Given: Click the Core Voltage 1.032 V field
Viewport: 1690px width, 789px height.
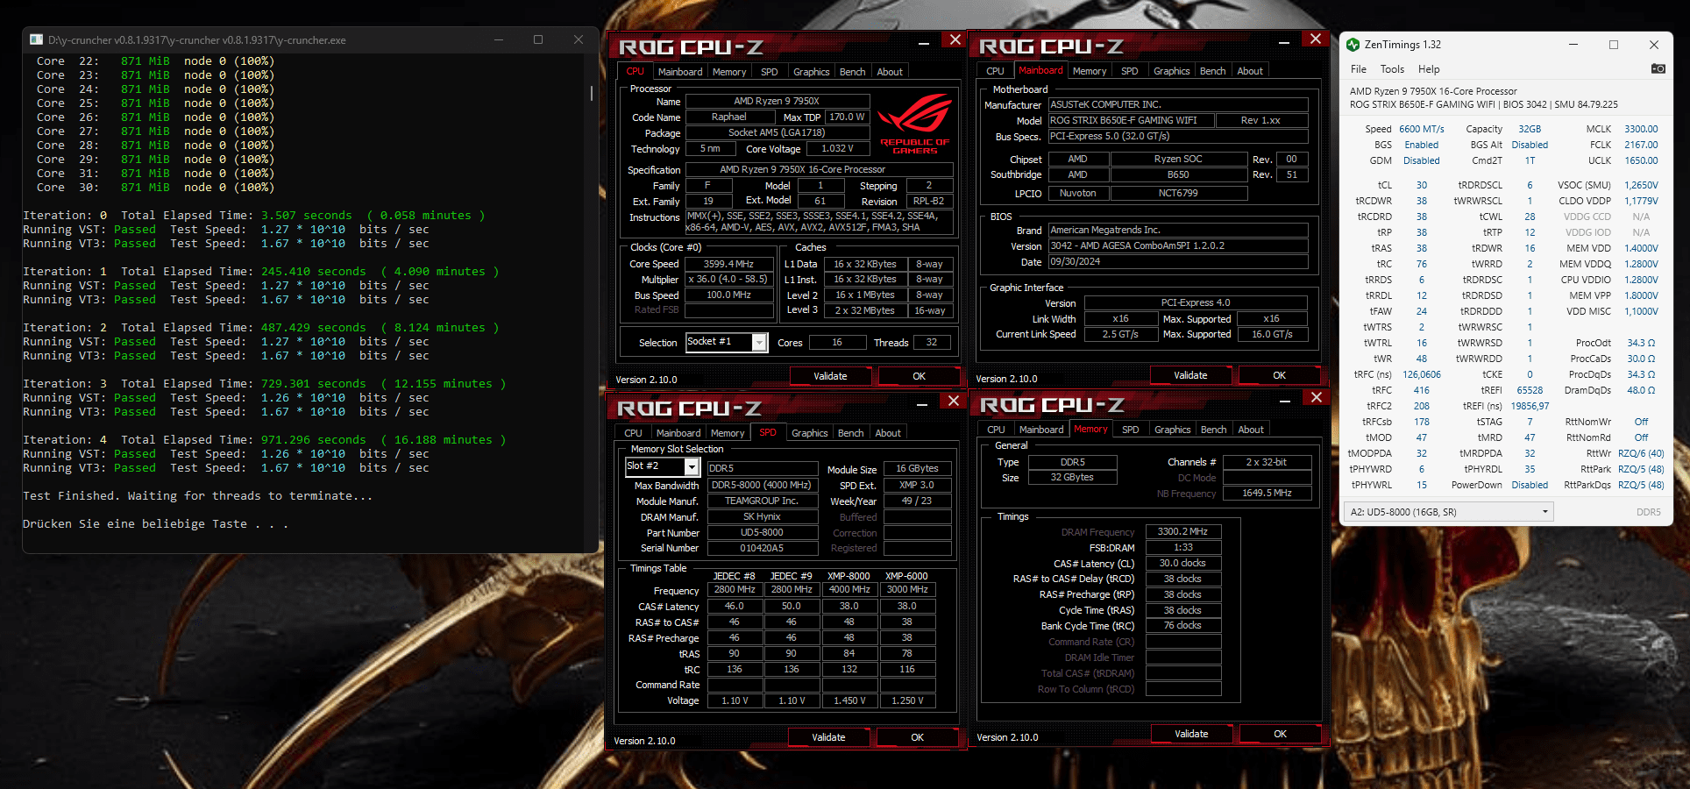Looking at the screenshot, I should tap(837, 148).
